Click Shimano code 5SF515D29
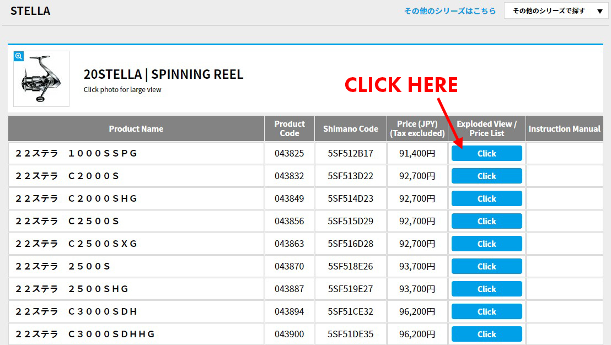 [350, 221]
